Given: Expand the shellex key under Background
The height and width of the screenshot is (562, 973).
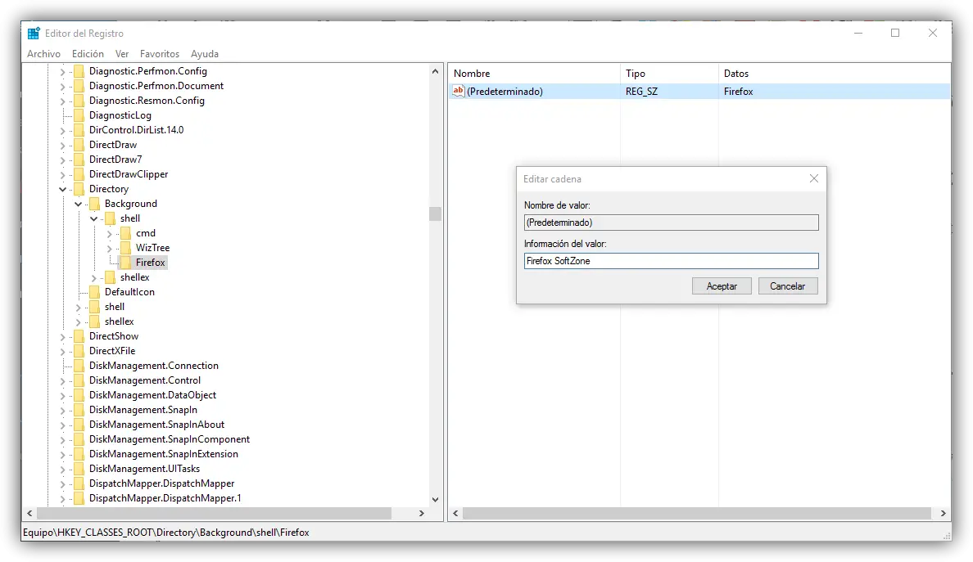Looking at the screenshot, I should [x=93, y=277].
